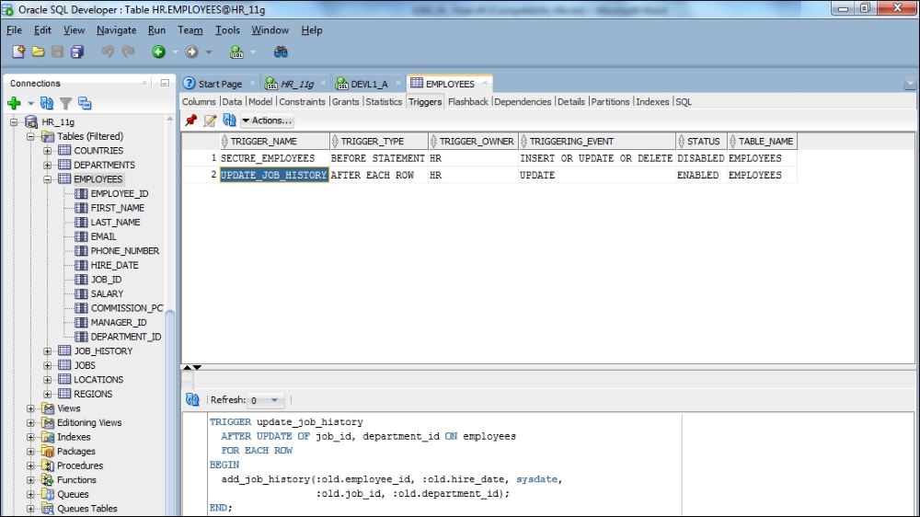920x517 pixels.
Task: Open the Navigate menu
Action: [x=116, y=30]
